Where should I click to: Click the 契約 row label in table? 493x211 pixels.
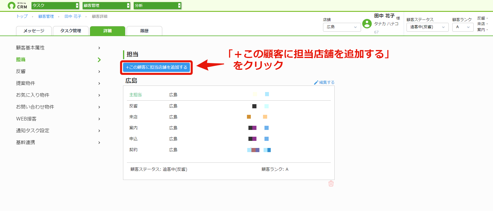tap(133, 150)
